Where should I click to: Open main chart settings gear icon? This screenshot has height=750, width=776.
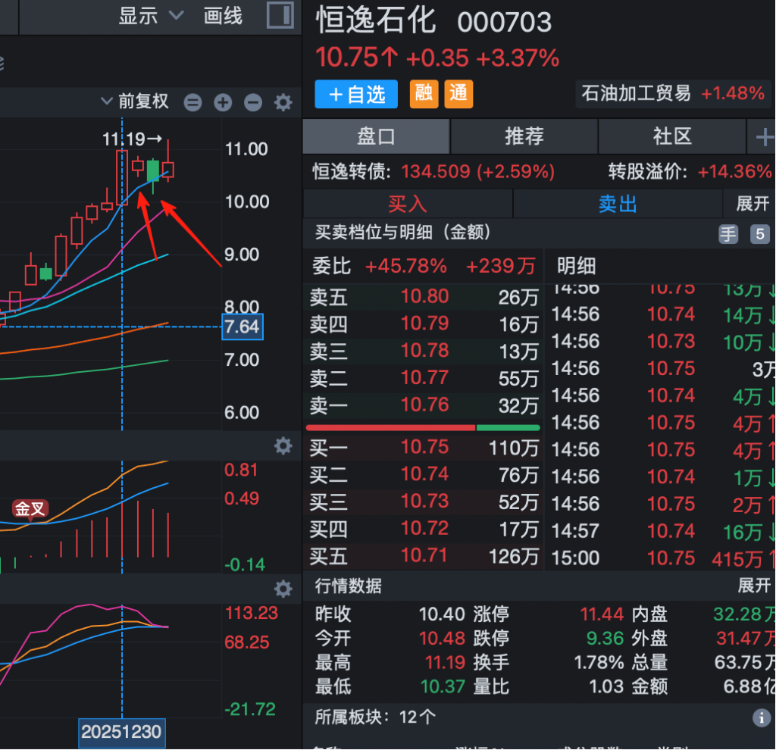click(283, 102)
